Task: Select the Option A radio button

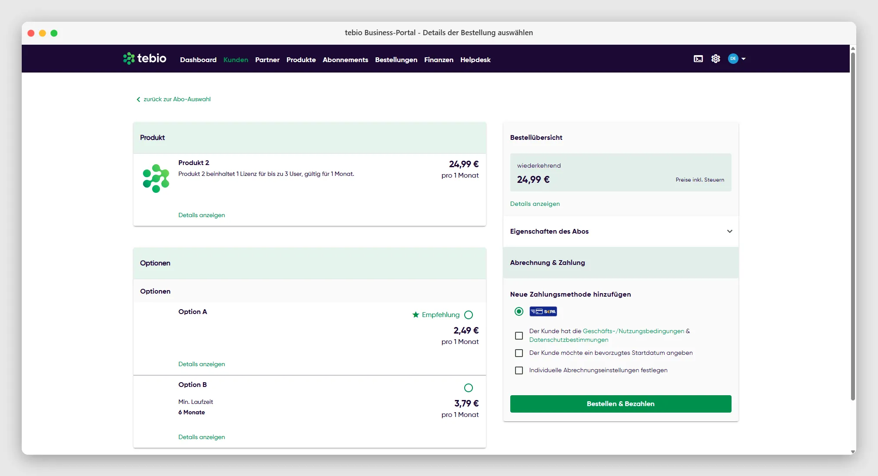Action: [x=468, y=315]
